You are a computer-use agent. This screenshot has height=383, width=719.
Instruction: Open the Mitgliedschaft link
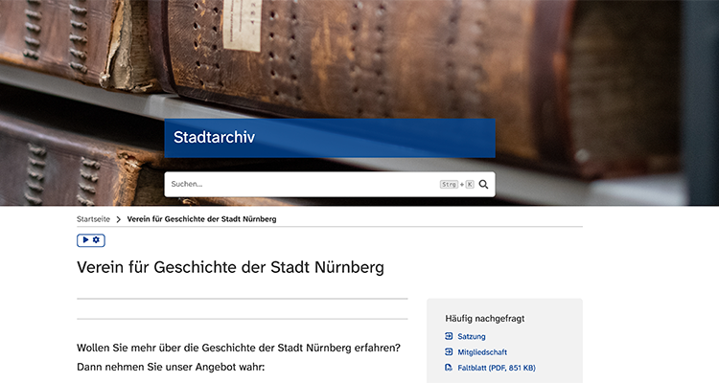[482, 351]
